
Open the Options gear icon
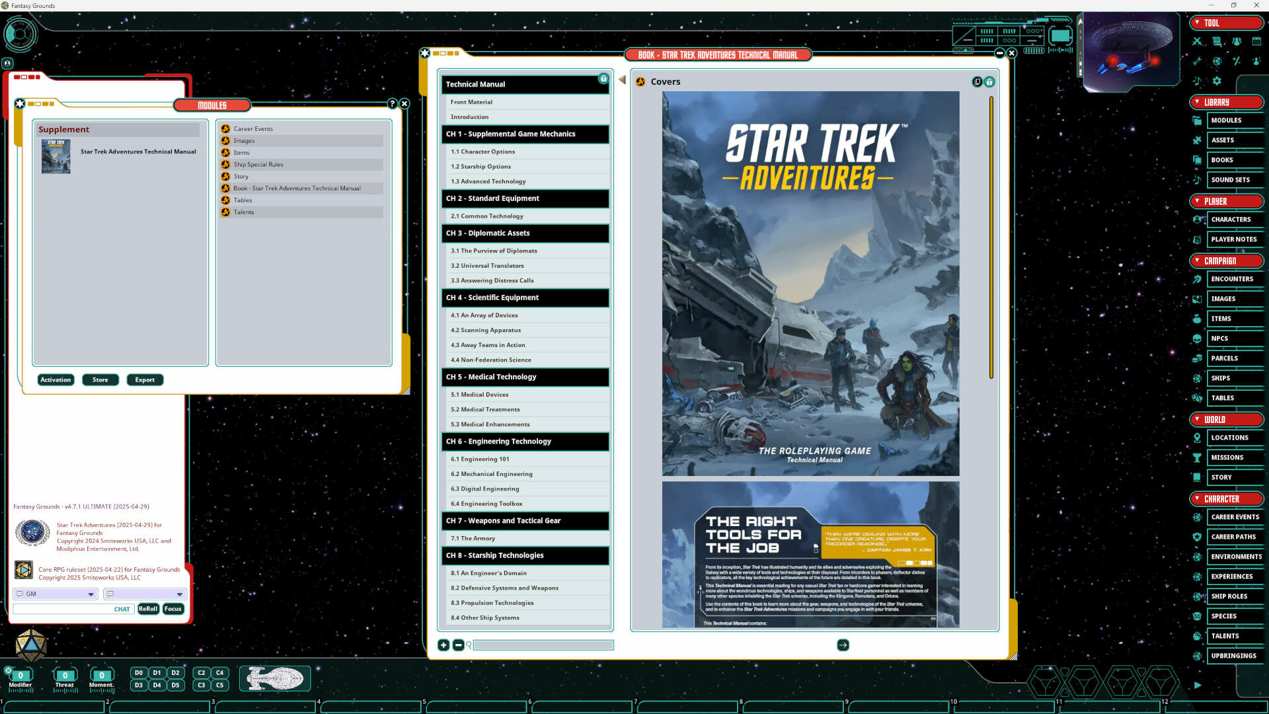point(1217,81)
